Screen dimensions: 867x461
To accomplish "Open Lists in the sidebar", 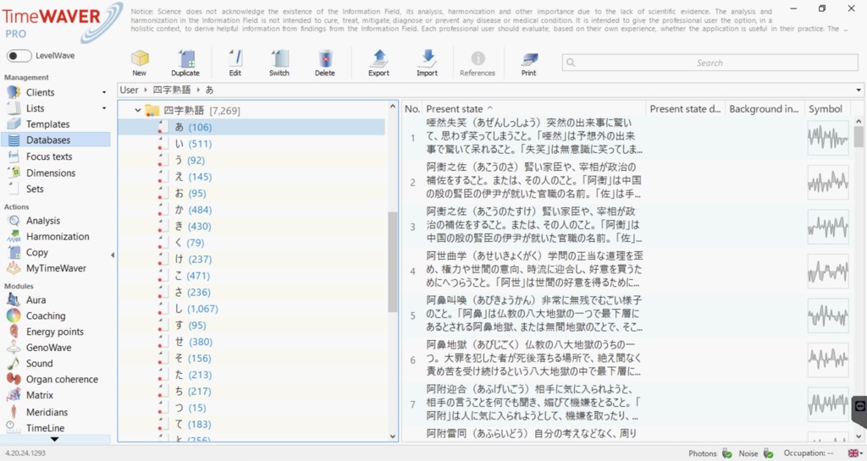I will [36, 108].
